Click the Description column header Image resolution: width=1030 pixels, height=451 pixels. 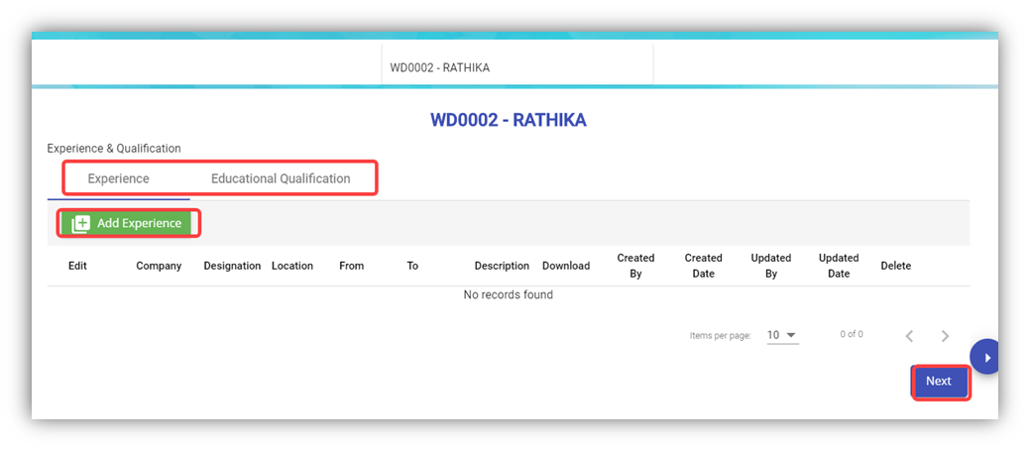pyautogui.click(x=502, y=266)
